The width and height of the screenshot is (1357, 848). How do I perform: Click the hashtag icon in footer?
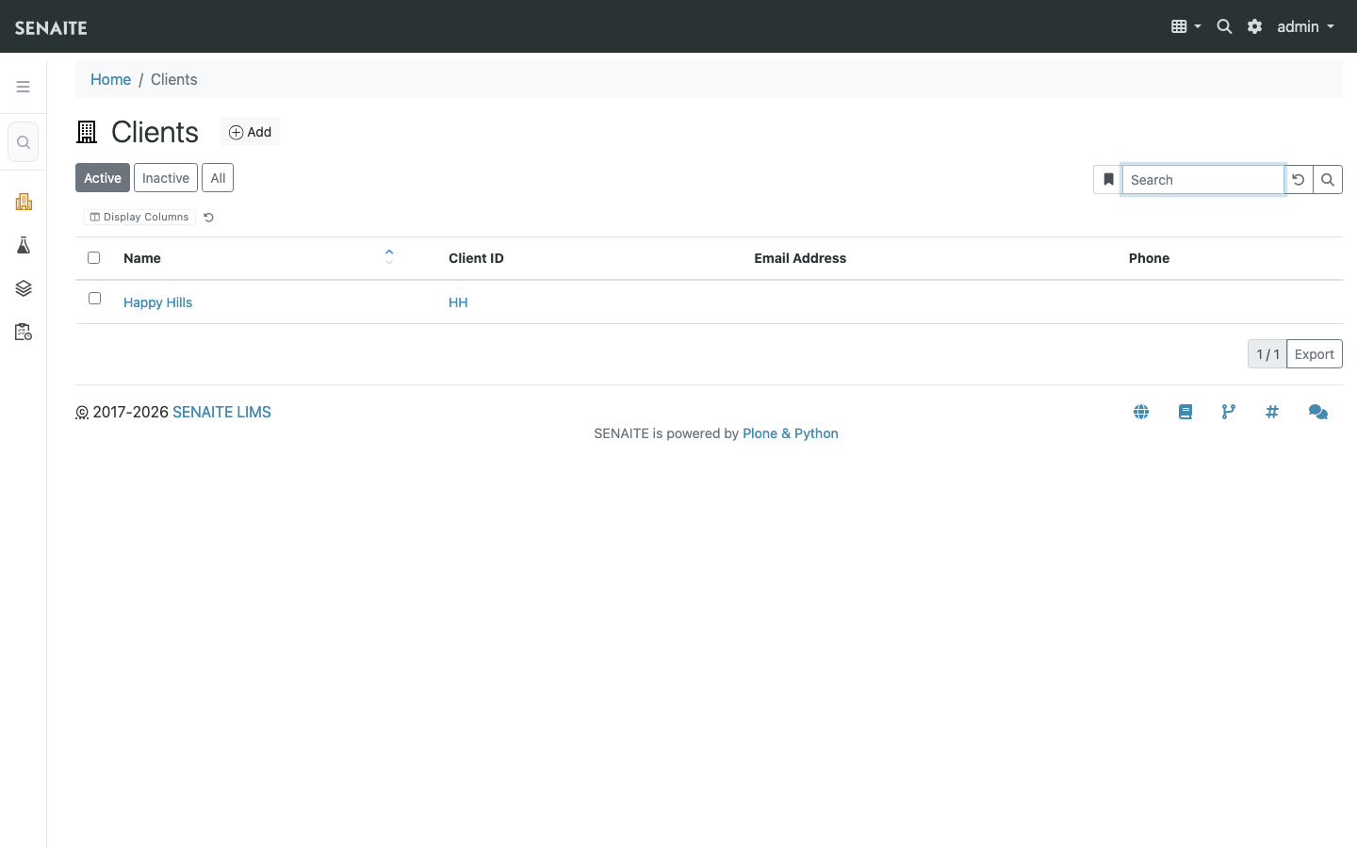tap(1272, 412)
